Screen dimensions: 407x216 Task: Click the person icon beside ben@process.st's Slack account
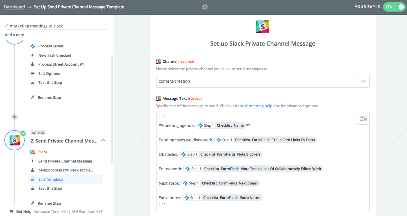[x=32, y=170]
